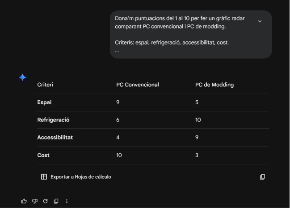
Task: Click the thumbs down icon
Action: (34, 201)
